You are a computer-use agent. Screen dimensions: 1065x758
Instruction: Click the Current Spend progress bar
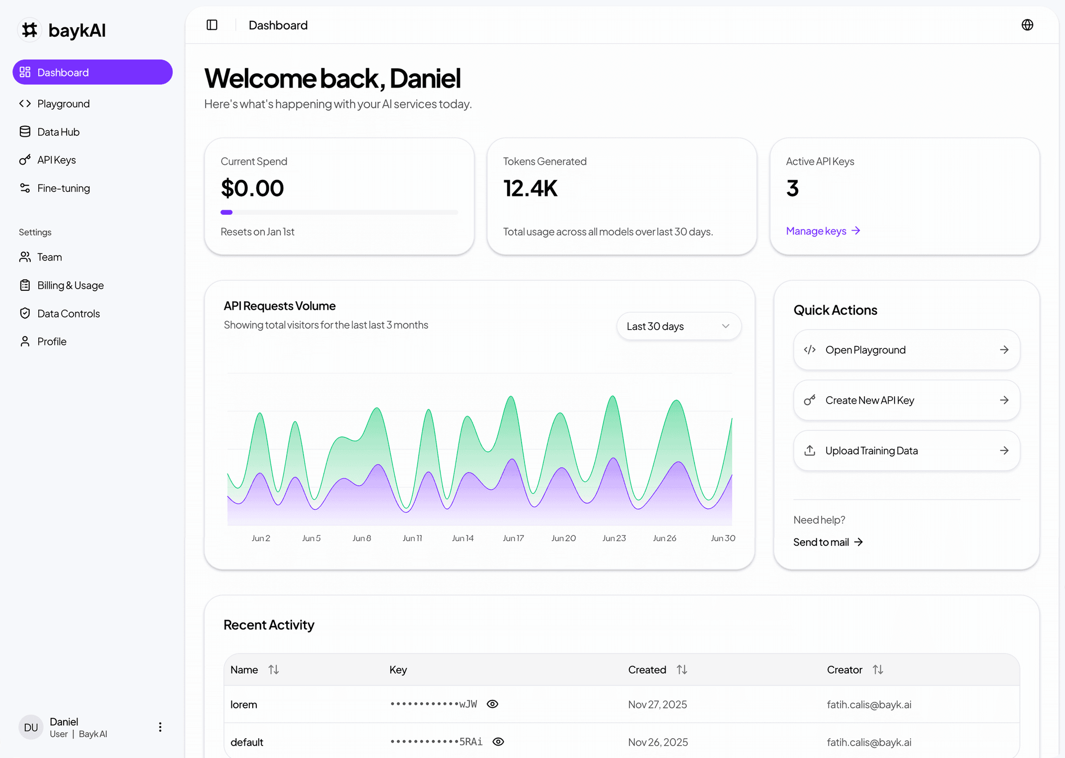click(339, 212)
